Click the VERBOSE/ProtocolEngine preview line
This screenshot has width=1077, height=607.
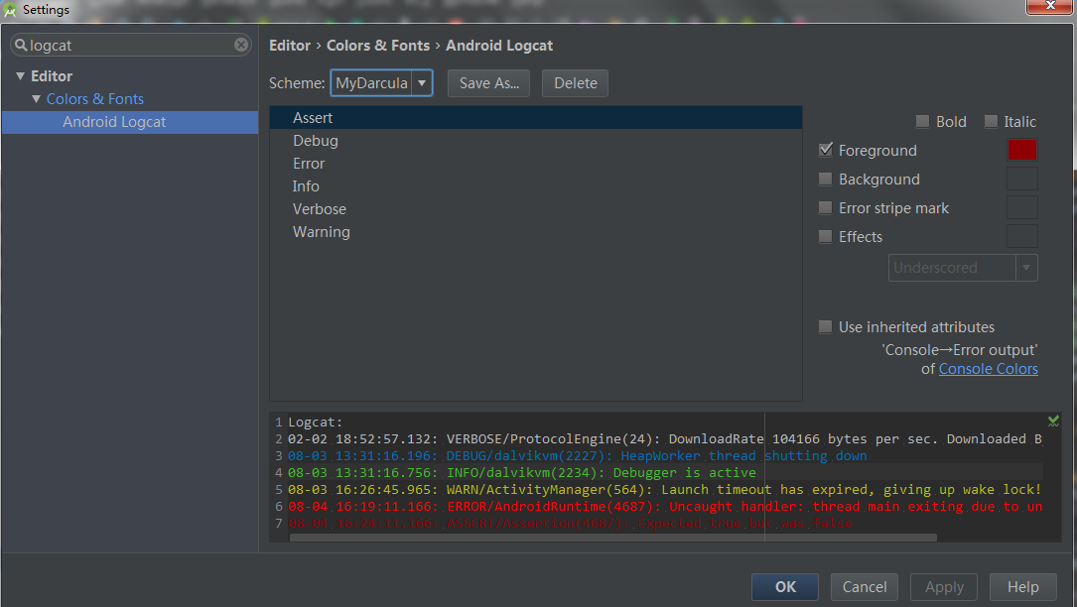click(665, 438)
